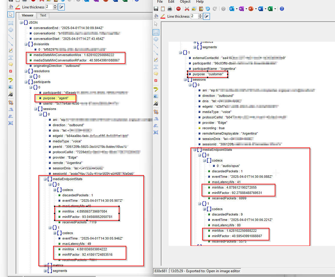Screen dimensions: 335x277
Task: Copy image to clipboard in right editor
Action: point(163,9)
